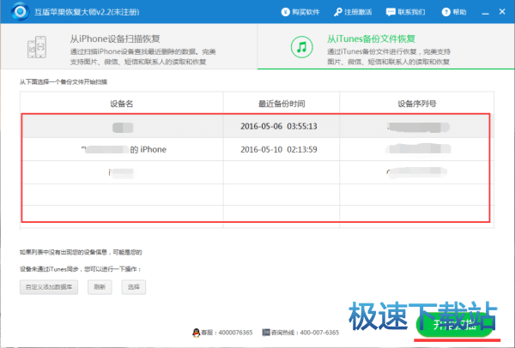This screenshot has width=515, height=348.
Task: Close the recovery app window
Action: click(x=502, y=12)
